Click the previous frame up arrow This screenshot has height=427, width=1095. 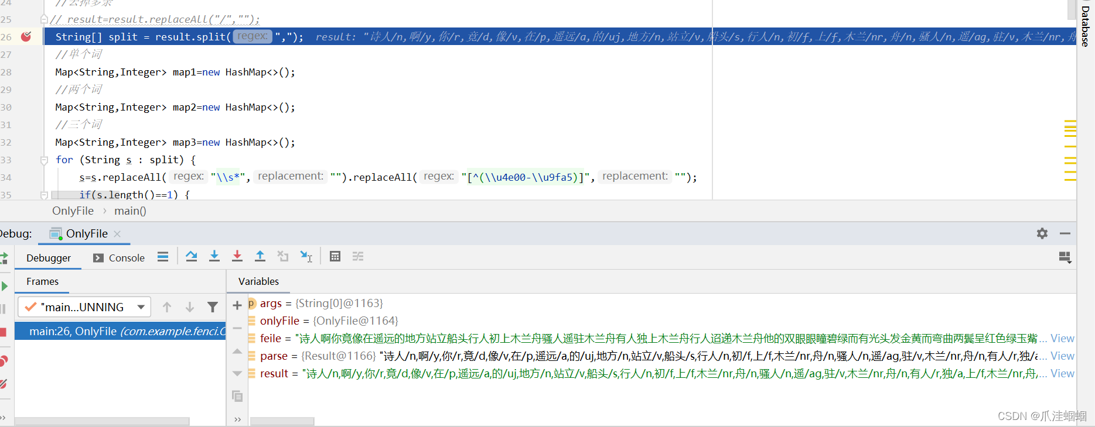pos(167,307)
